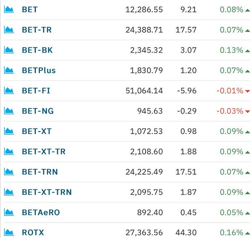252x238 pixels.
Task: Open the BET-TRN index page
Action: point(40,172)
